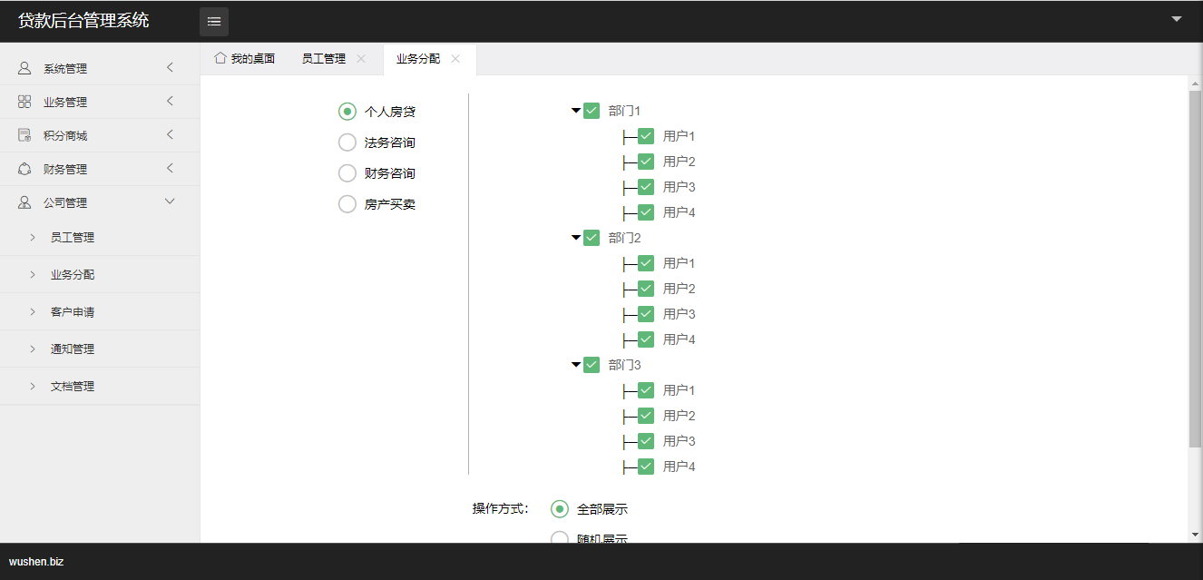Screen dimensions: 1203x580
Task: Open 客户申请 in the sidebar
Action: pyautogui.click(x=73, y=312)
